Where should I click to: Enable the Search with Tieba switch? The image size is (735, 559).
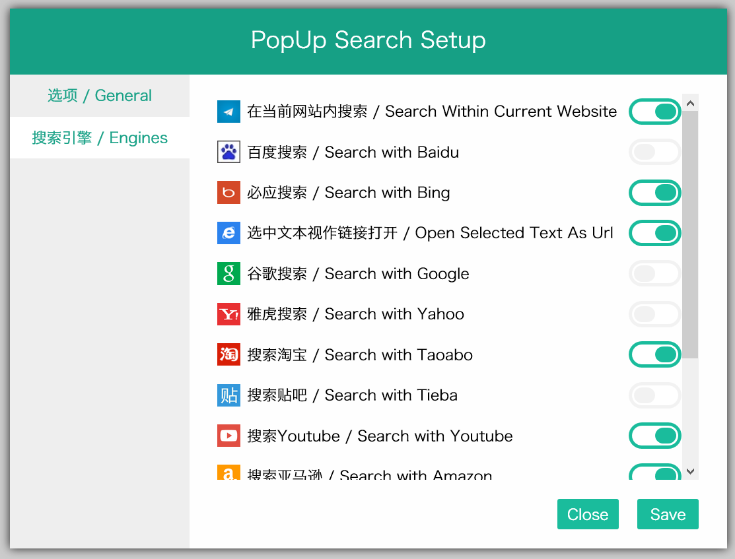click(x=655, y=395)
